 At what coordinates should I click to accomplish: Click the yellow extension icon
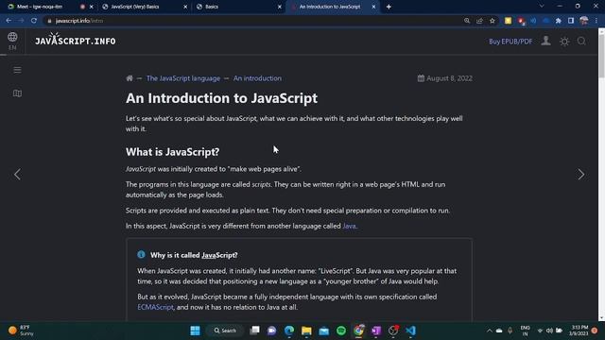pos(508,21)
